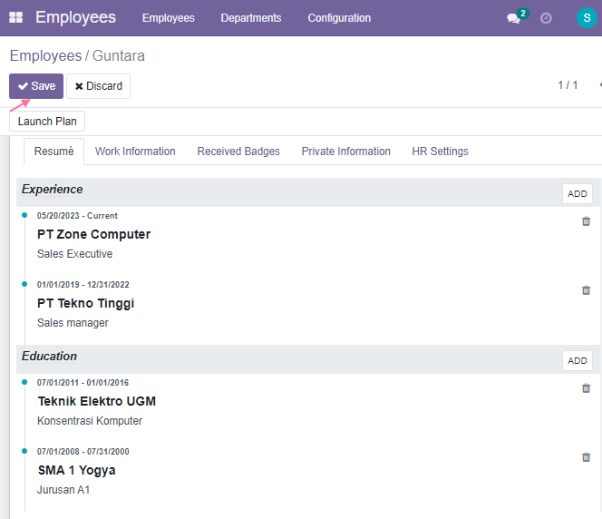Open the PT Tekno Tinggi entry
Image resolution: width=602 pixels, height=519 pixels.
point(85,303)
